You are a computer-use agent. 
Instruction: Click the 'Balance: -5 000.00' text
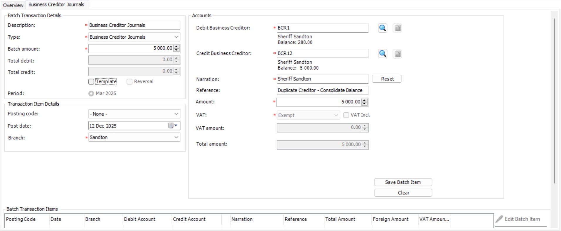298,68
